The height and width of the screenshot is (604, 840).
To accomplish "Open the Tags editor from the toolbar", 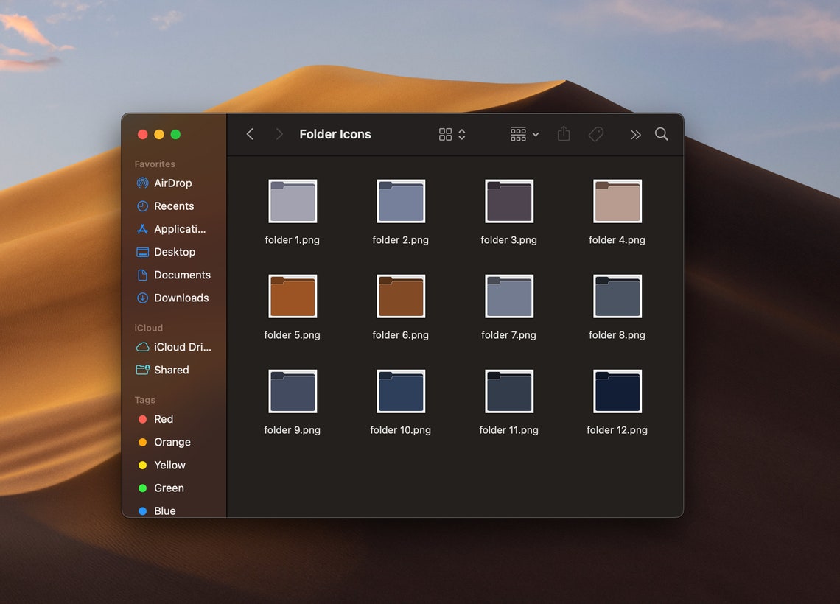I will tap(596, 134).
